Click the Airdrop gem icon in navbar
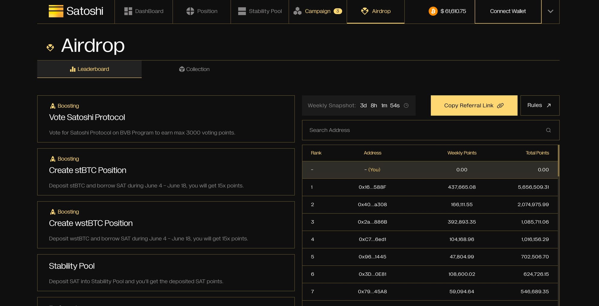This screenshot has width=599, height=306. (365, 11)
